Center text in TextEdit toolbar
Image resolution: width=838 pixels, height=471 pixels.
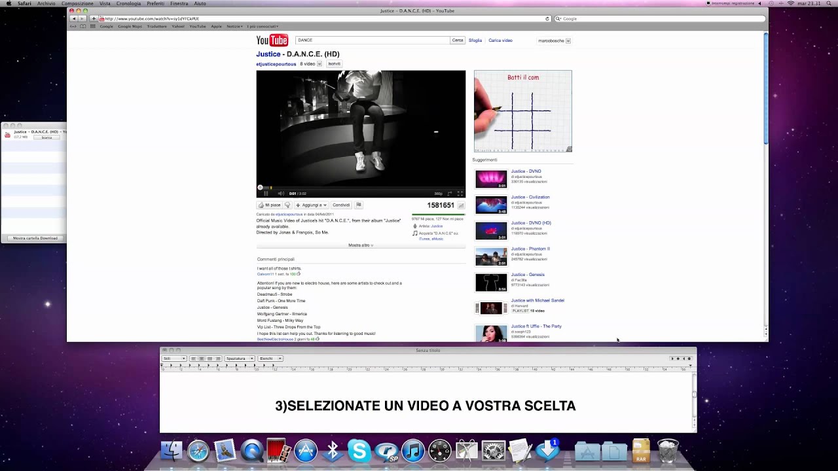tap(201, 358)
